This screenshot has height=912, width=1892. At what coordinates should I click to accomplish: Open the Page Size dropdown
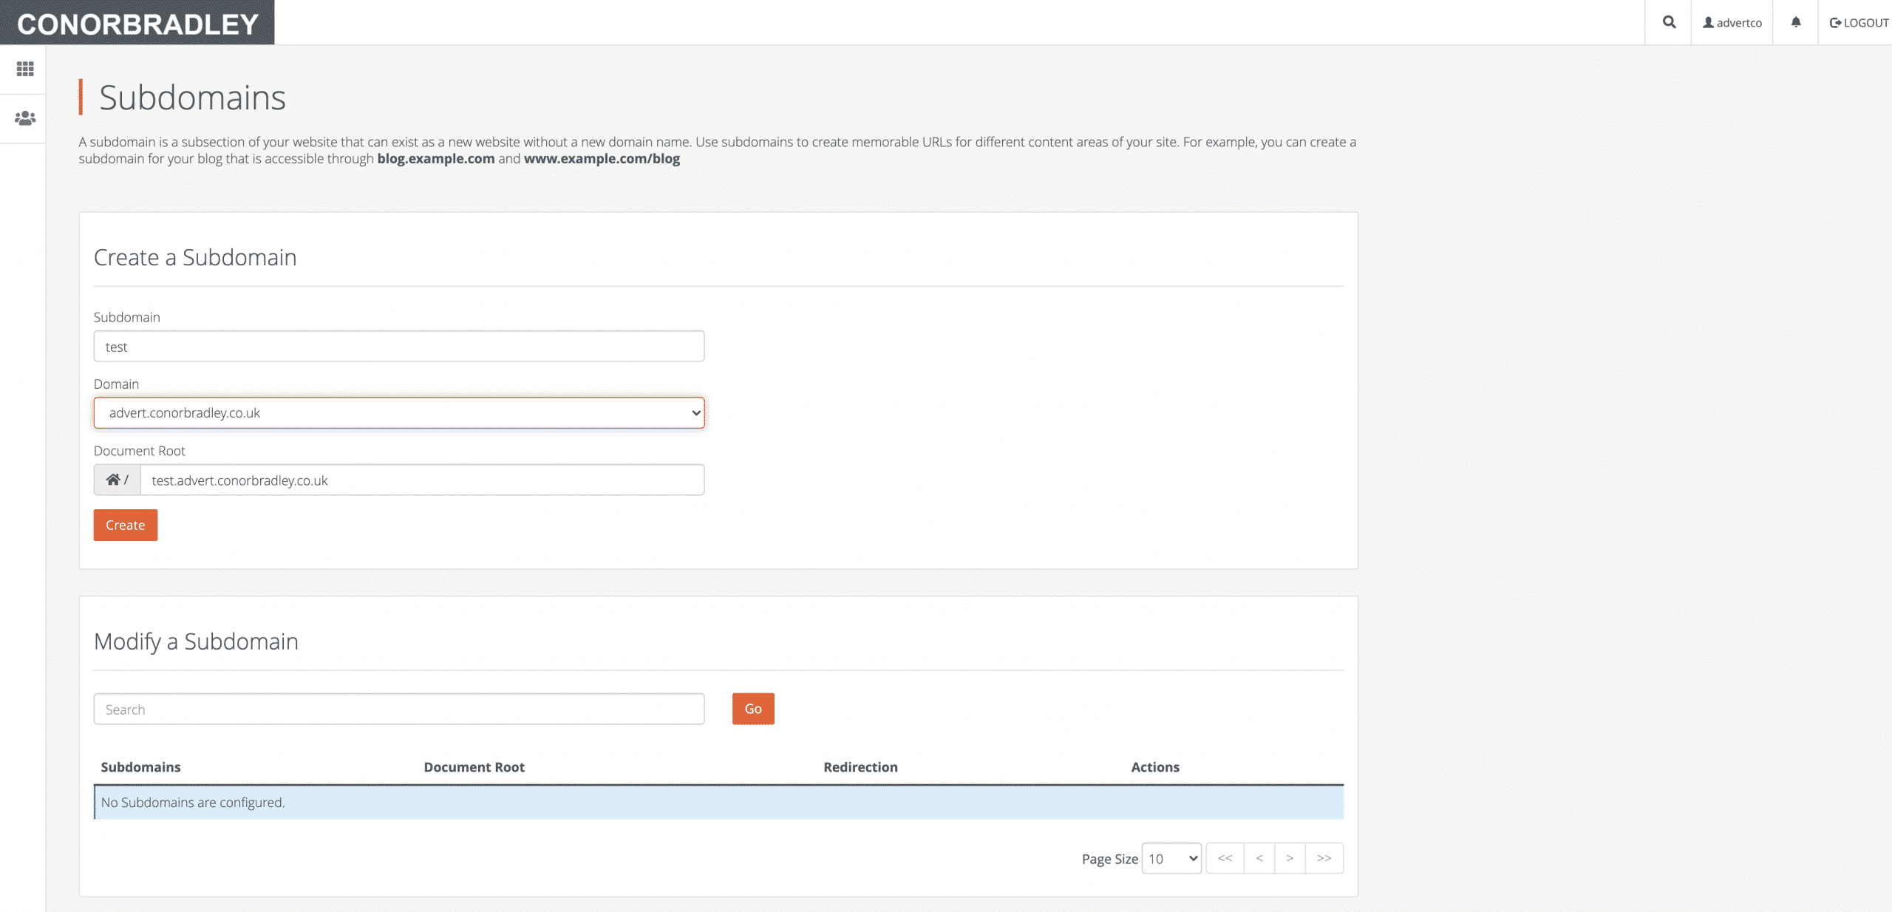pos(1171,859)
